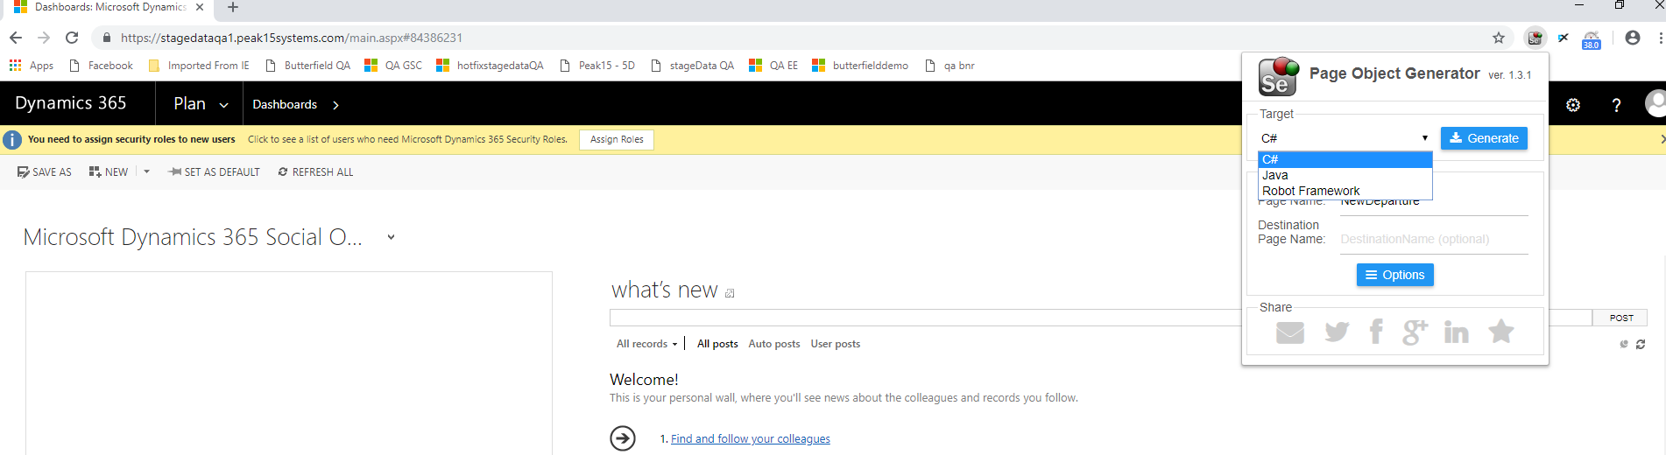The width and height of the screenshot is (1666, 455).
Task: Go back with the browser back arrow
Action: coord(15,38)
